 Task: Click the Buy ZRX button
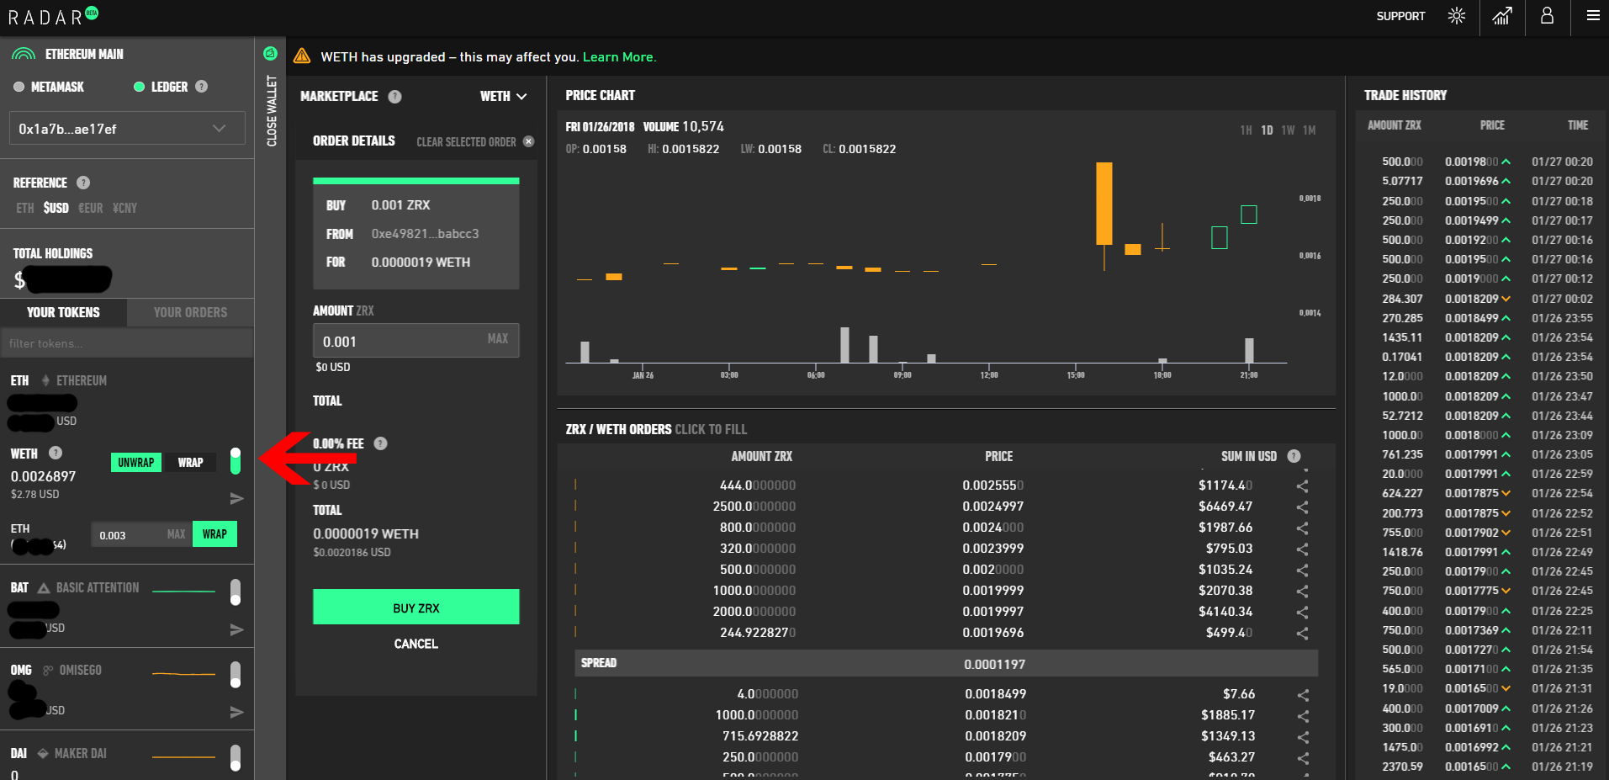(416, 607)
